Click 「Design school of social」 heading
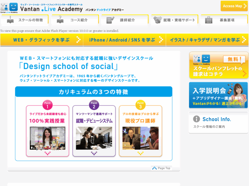Screen dimensions: 249x186 [x=69, y=66]
